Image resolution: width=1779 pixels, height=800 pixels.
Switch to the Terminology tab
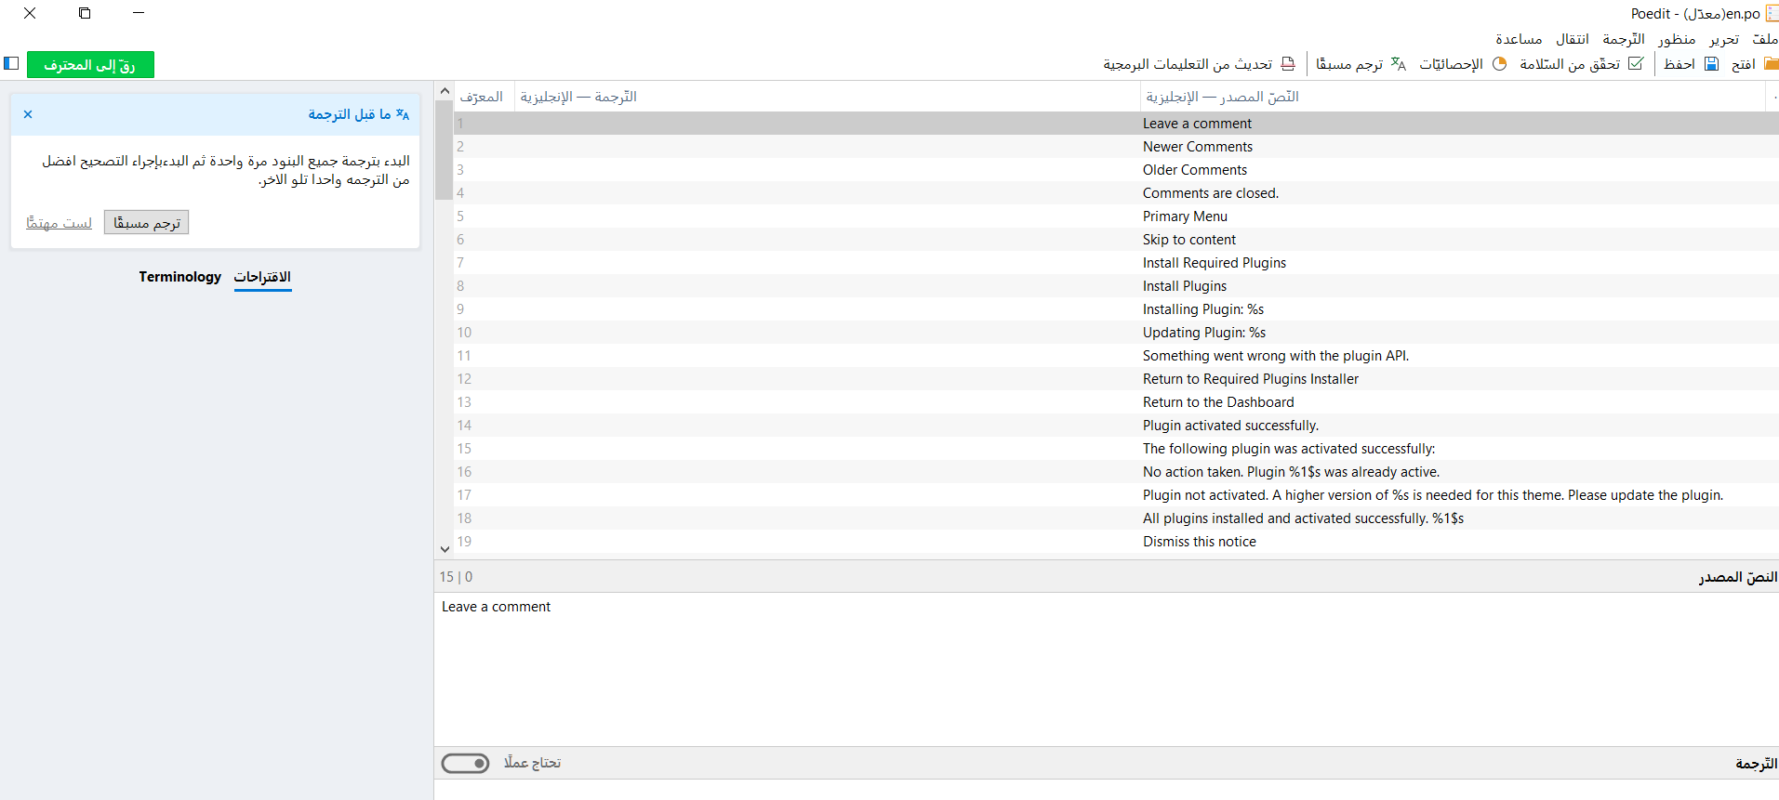pos(180,277)
